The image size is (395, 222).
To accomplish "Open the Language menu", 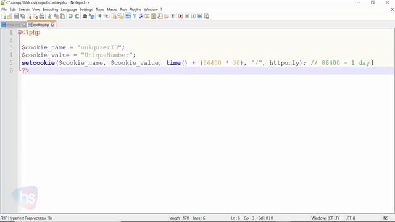I will tap(69, 10).
